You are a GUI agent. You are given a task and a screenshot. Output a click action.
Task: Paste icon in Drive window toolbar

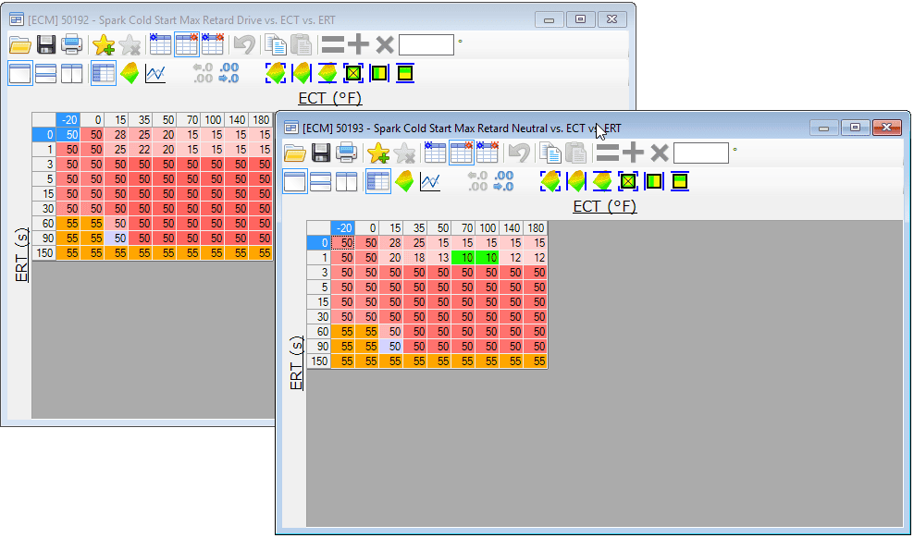[302, 44]
